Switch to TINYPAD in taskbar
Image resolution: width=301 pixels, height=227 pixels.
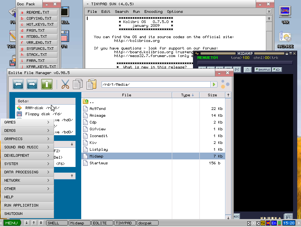125,223
